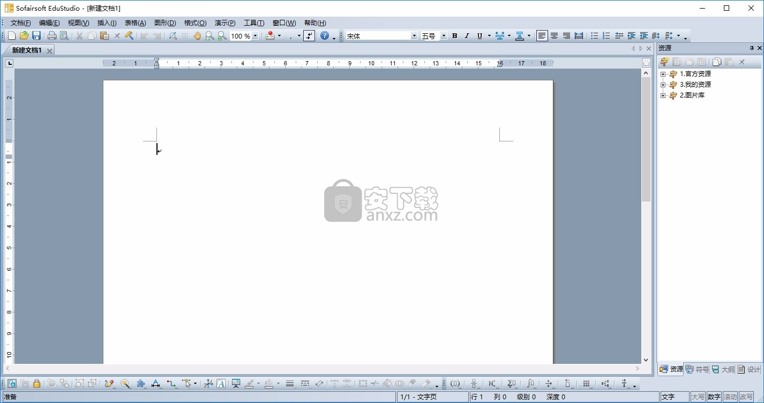Click the tab stop selector at ruler corner
The image size is (764, 403).
coord(9,63)
